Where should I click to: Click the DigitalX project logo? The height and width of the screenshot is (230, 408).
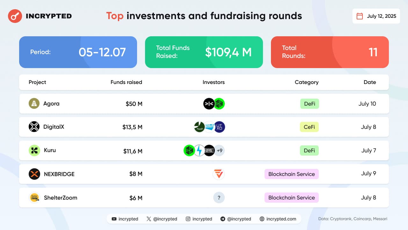pos(34,127)
